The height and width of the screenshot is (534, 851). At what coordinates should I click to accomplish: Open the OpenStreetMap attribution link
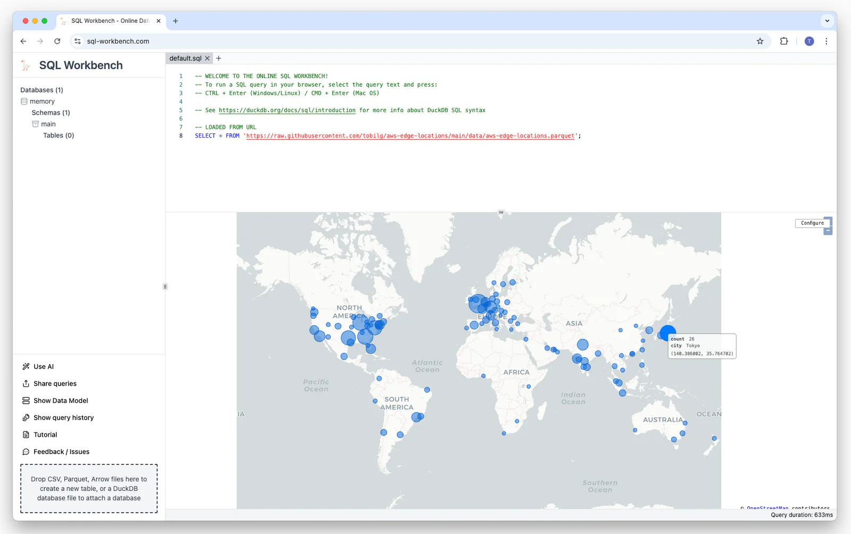click(767, 508)
